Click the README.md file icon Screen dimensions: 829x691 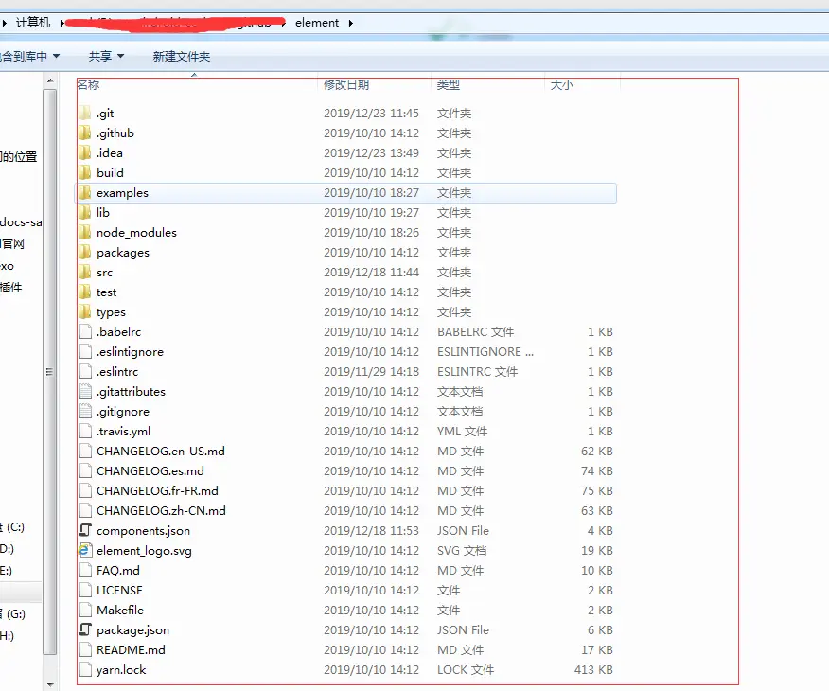coord(85,649)
